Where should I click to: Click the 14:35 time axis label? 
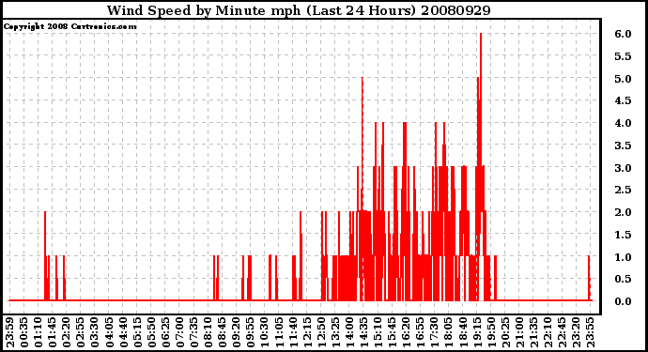click(363, 332)
